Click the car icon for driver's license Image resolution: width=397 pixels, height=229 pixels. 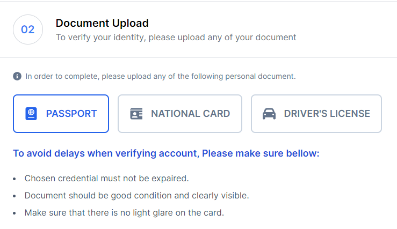(269, 114)
